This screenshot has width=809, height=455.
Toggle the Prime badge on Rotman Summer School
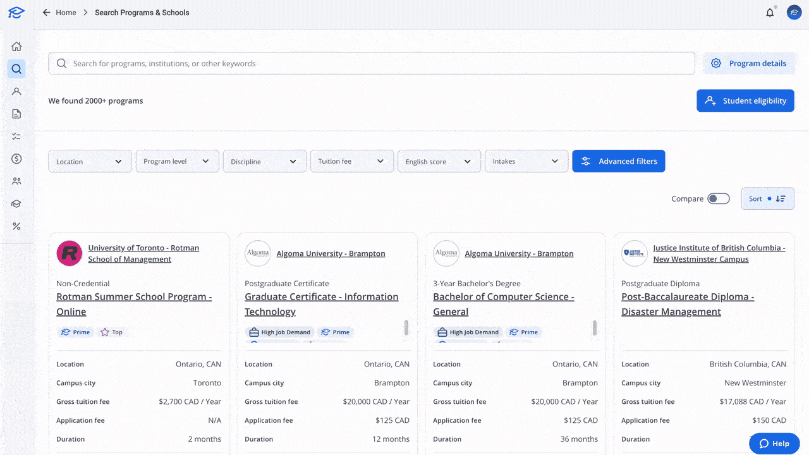click(75, 332)
